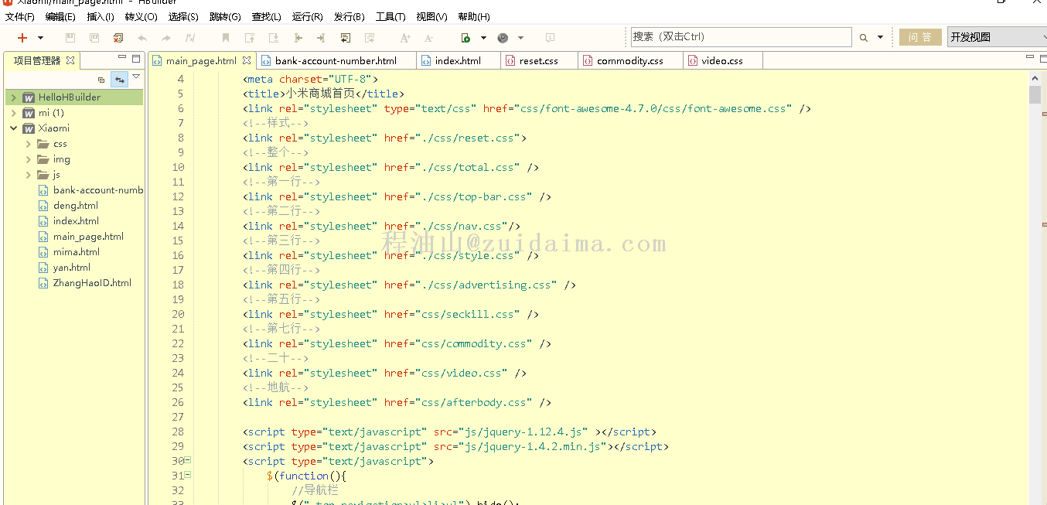The height and width of the screenshot is (505, 1047).
Task: Expand the js folder
Action: 28,175
